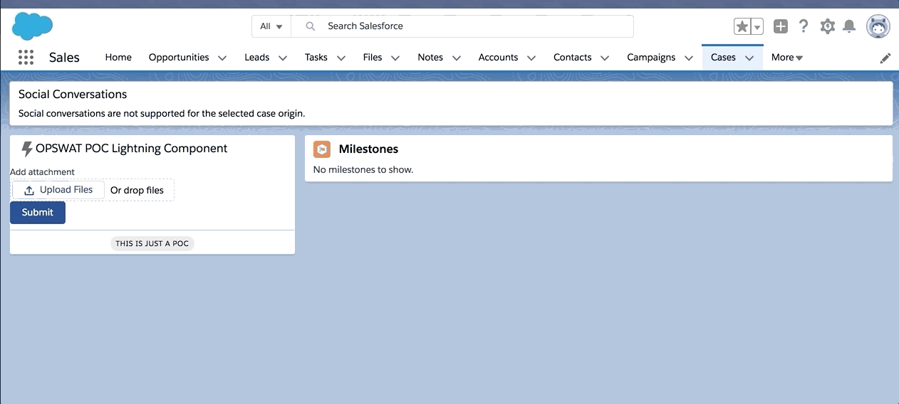Click the Or drop files zone
This screenshot has height=404, width=899.
coord(137,191)
